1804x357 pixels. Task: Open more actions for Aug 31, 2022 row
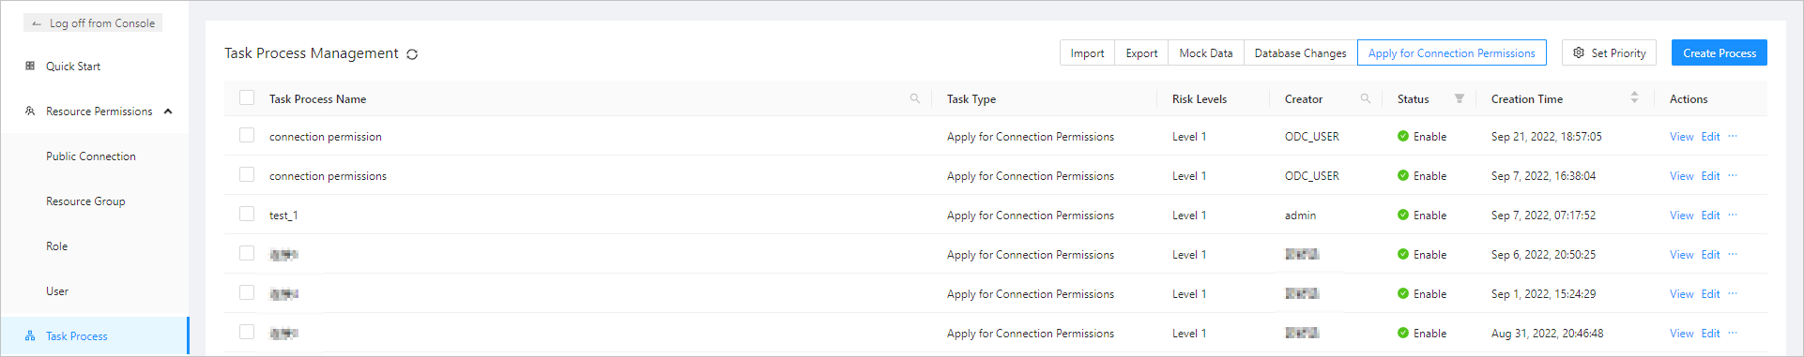[1733, 333]
